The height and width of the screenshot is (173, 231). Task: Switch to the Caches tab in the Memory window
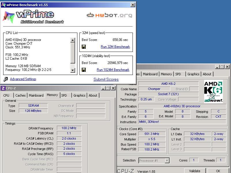point(20,95)
